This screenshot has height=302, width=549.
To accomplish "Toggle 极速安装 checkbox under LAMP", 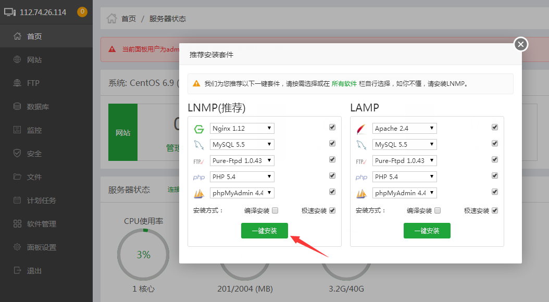I will (495, 211).
